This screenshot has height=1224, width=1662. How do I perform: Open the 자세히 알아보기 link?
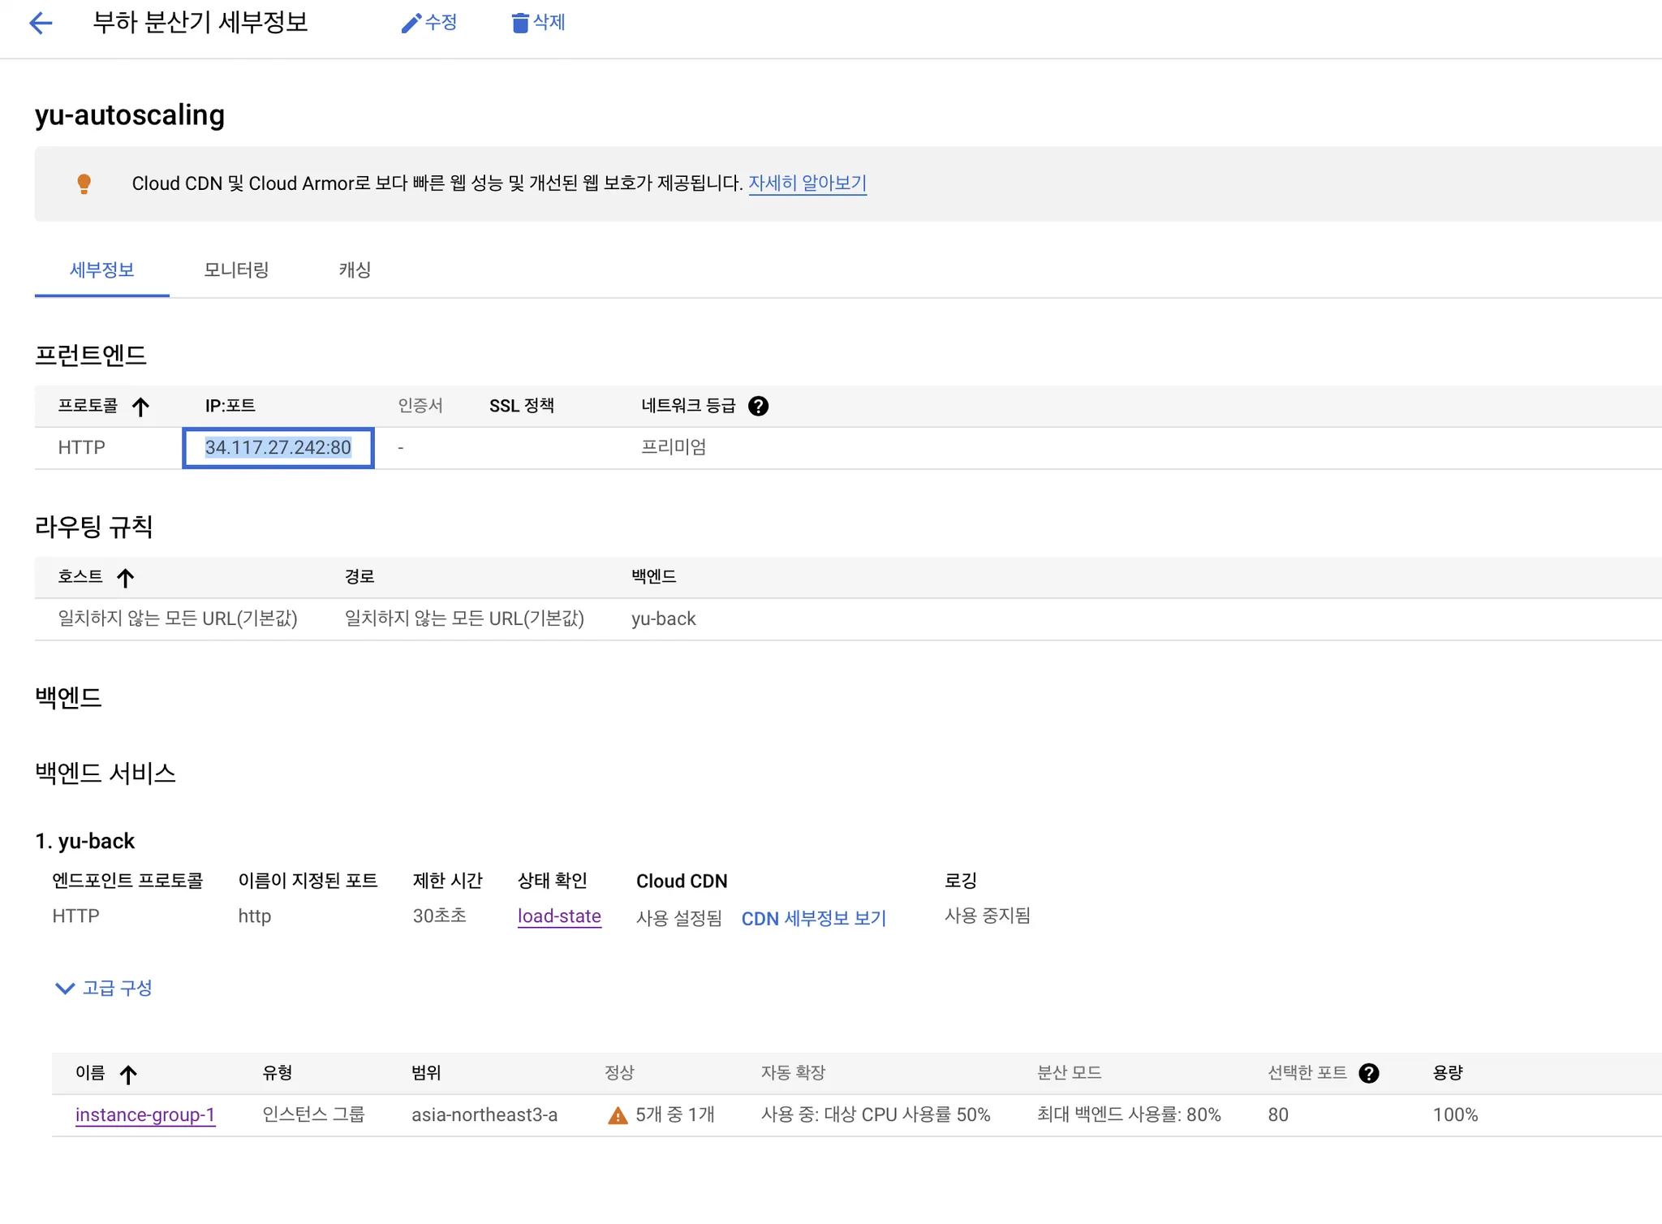(807, 183)
